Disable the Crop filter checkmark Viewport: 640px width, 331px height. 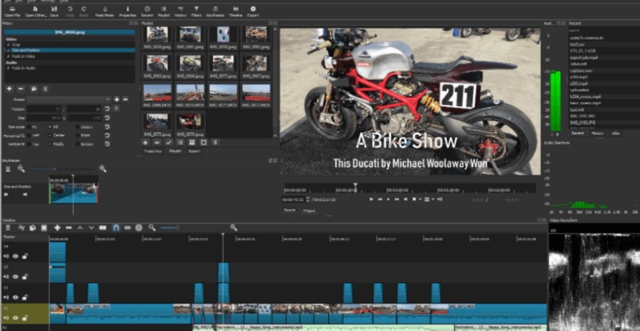coord(8,44)
